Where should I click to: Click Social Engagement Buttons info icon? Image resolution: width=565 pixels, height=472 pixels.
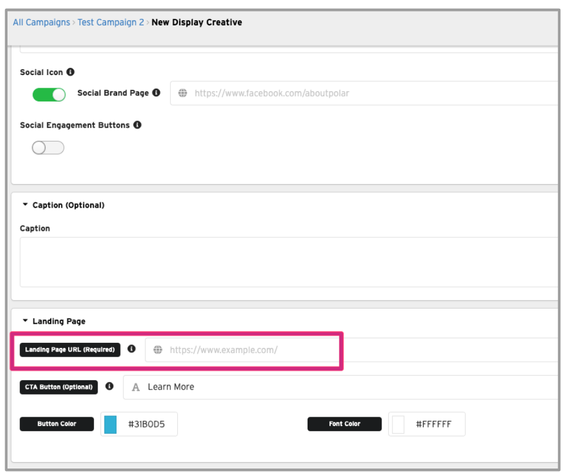click(137, 125)
